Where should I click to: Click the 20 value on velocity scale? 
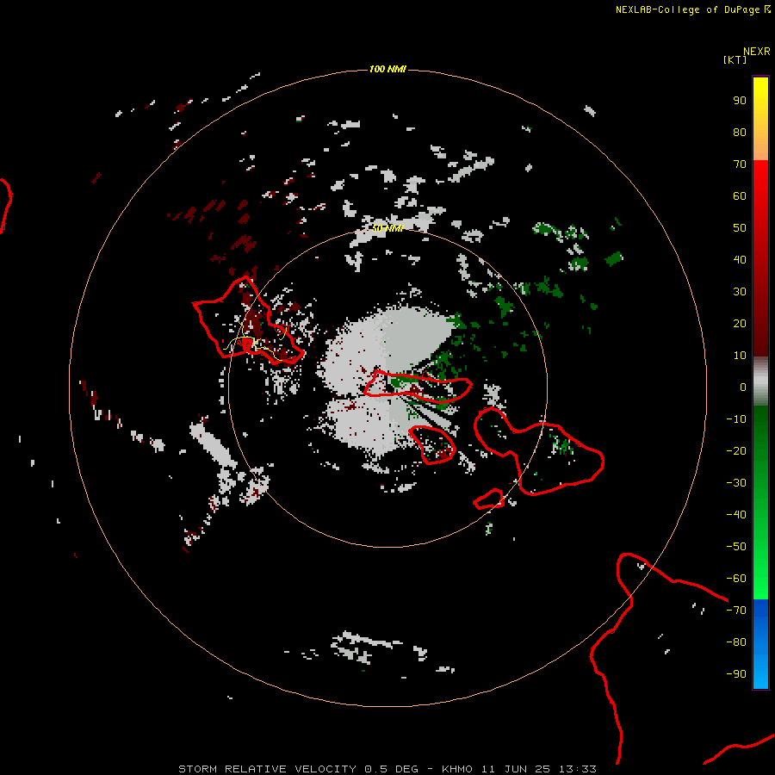740,324
